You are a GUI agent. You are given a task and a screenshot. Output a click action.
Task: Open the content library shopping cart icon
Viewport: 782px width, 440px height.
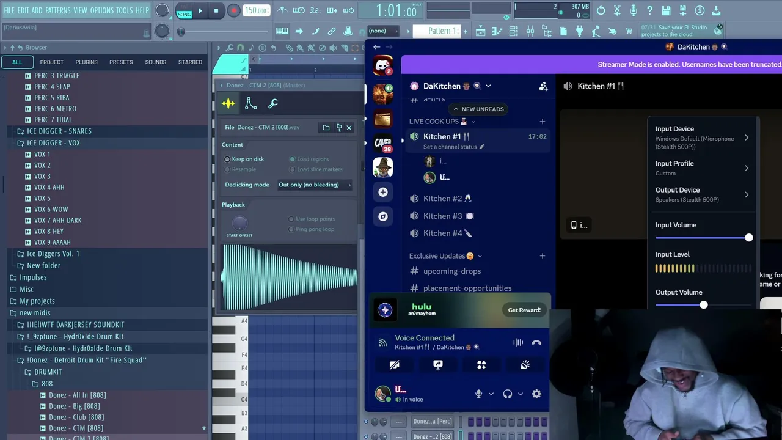[x=629, y=31]
